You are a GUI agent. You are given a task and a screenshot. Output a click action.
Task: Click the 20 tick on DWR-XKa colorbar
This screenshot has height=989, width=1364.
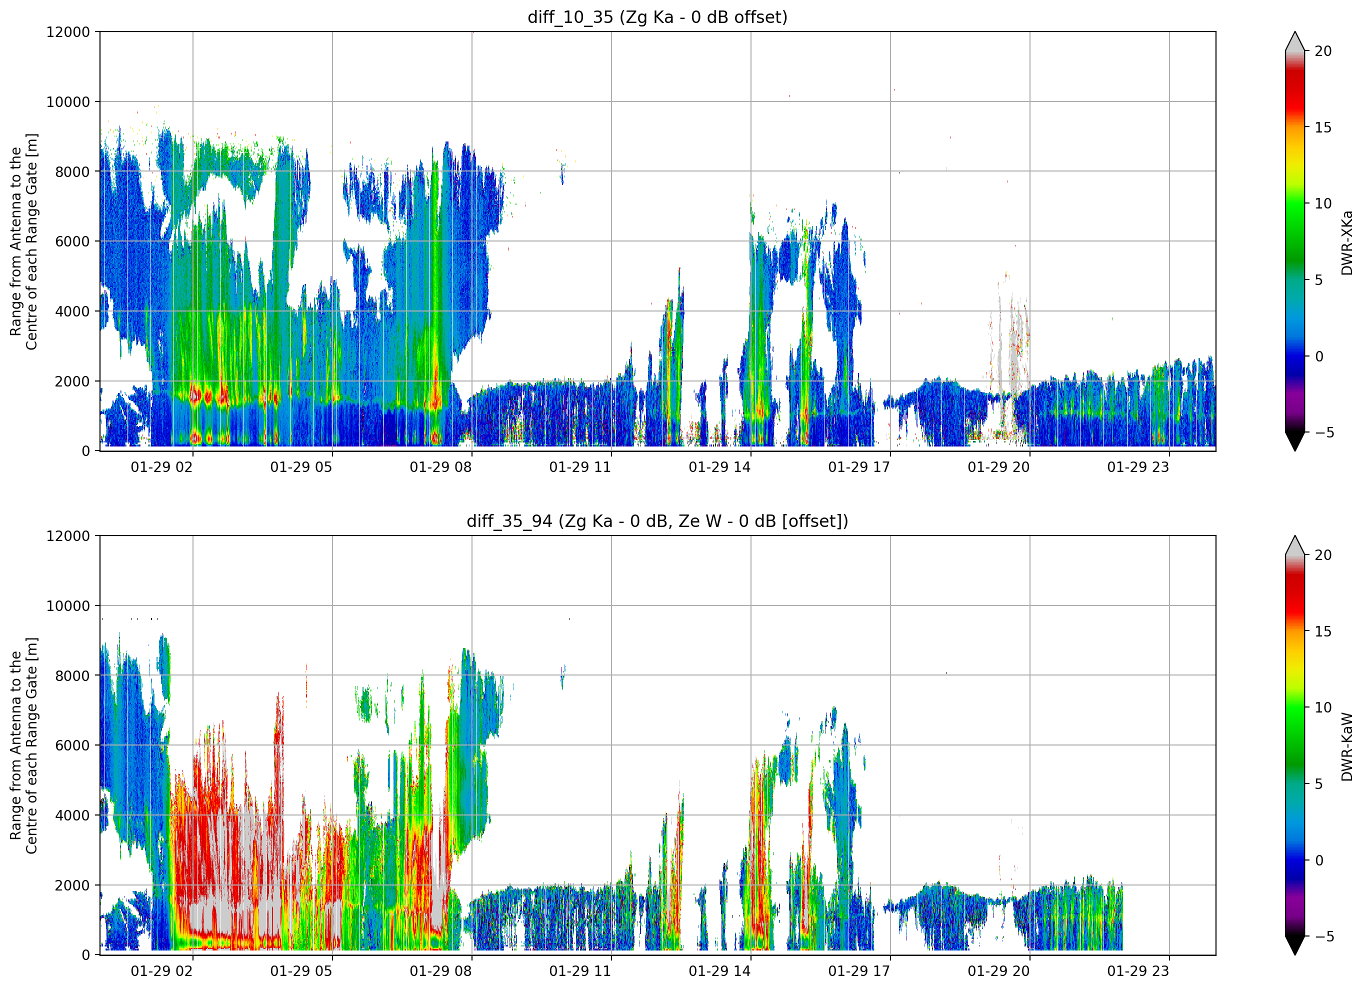point(1323,51)
